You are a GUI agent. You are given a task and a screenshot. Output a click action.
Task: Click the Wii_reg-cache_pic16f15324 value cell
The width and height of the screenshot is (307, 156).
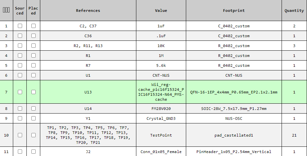click(x=161, y=92)
